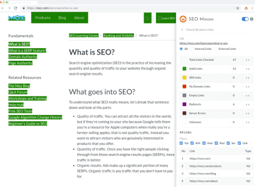Uncheck the Nod filter checkbox
This screenshot has width=255, height=187.
coord(204,143)
